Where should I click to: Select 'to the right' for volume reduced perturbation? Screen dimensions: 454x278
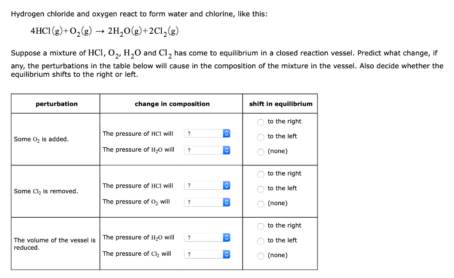pyautogui.click(x=260, y=226)
